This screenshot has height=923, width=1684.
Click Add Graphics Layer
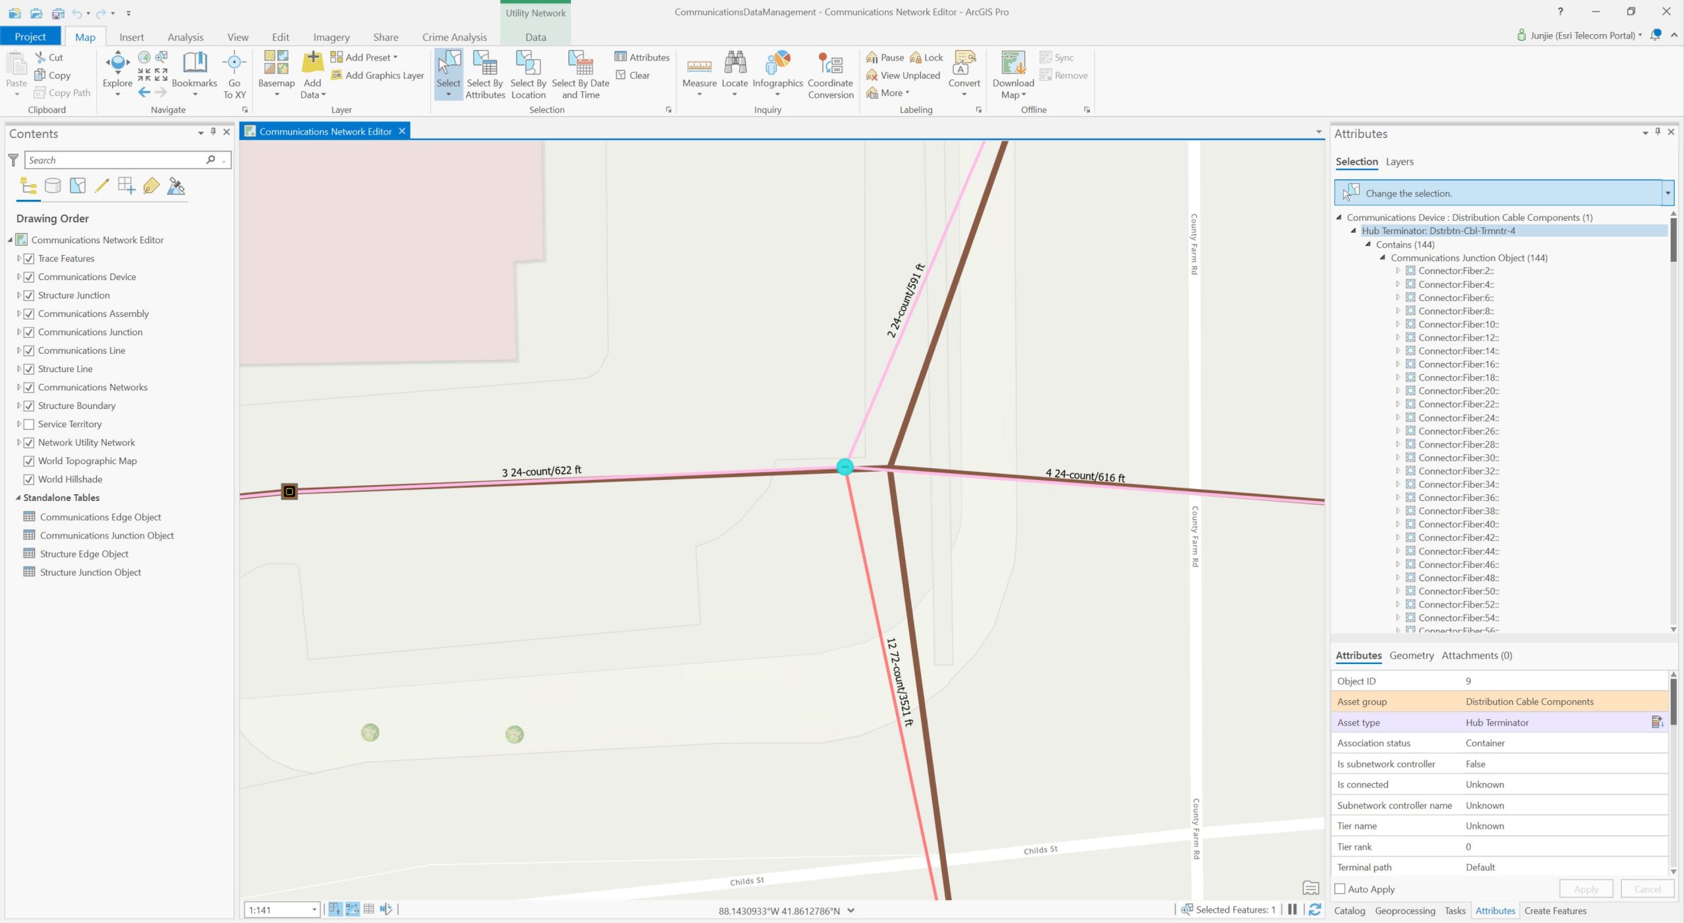[378, 75]
